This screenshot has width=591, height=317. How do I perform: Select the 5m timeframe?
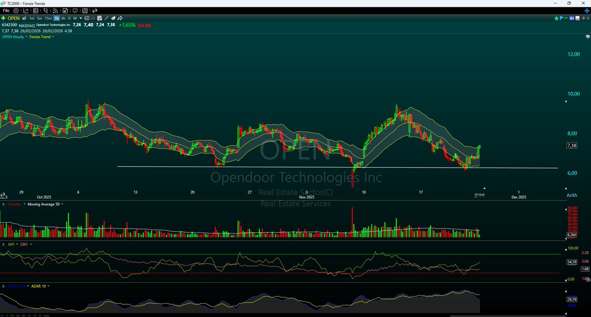pos(39,18)
